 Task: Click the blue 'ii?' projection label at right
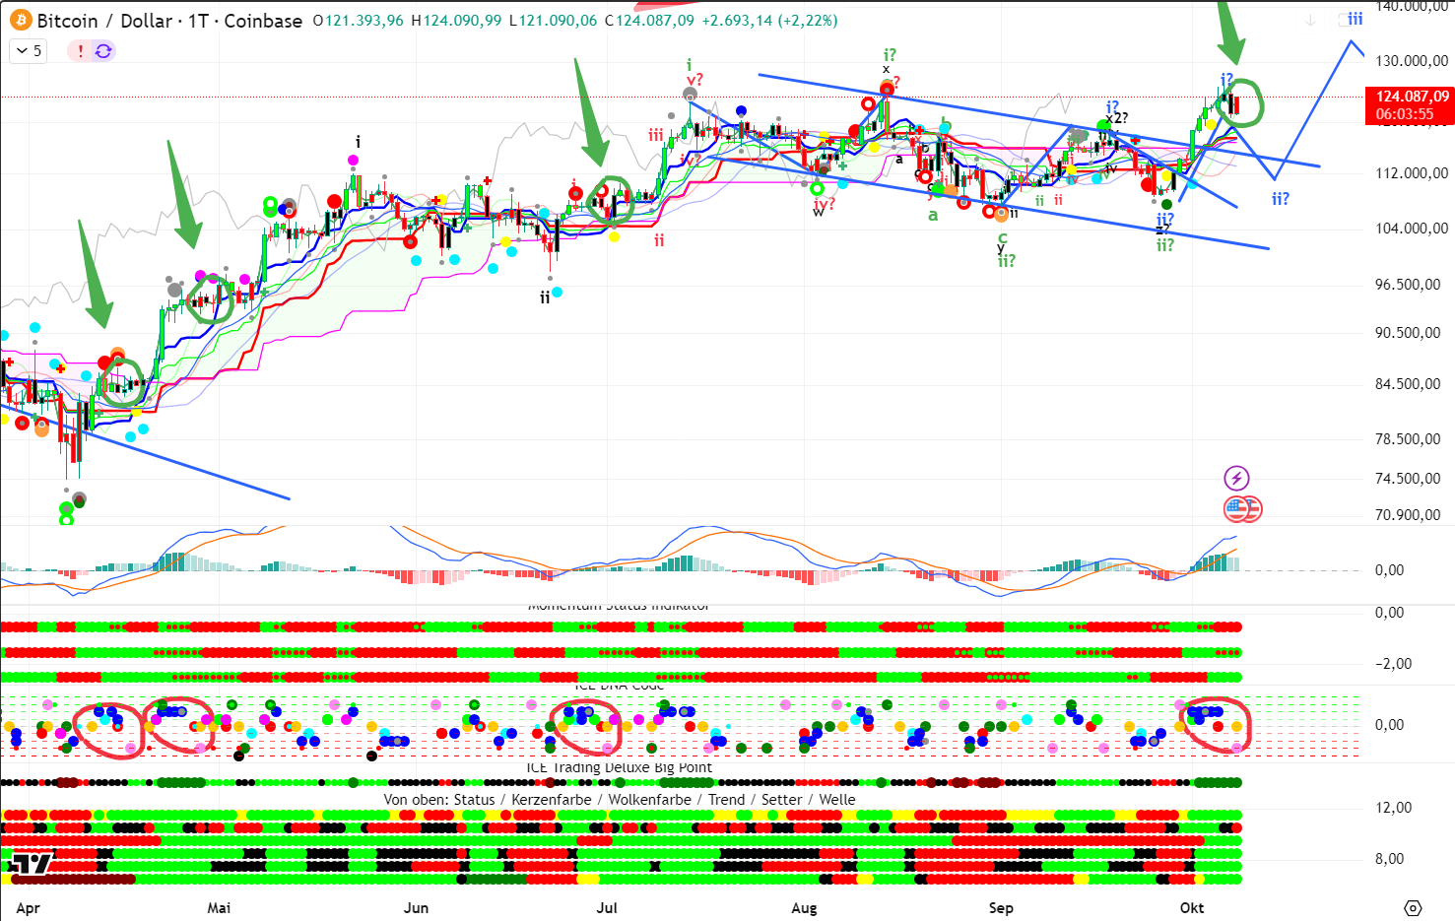pos(1280,199)
